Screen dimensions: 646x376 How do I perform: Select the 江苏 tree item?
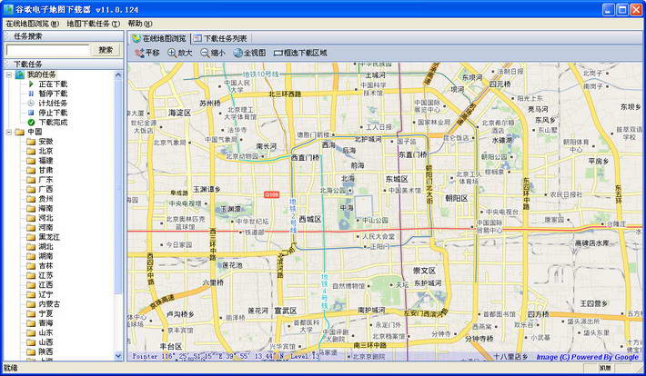(45, 275)
